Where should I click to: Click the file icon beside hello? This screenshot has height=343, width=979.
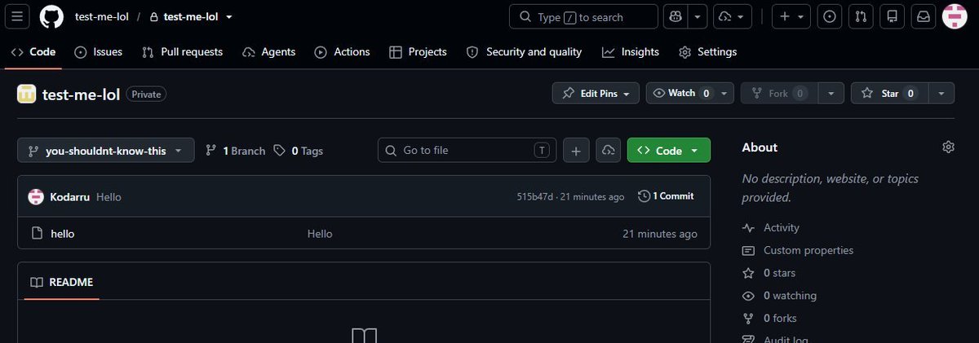point(37,234)
